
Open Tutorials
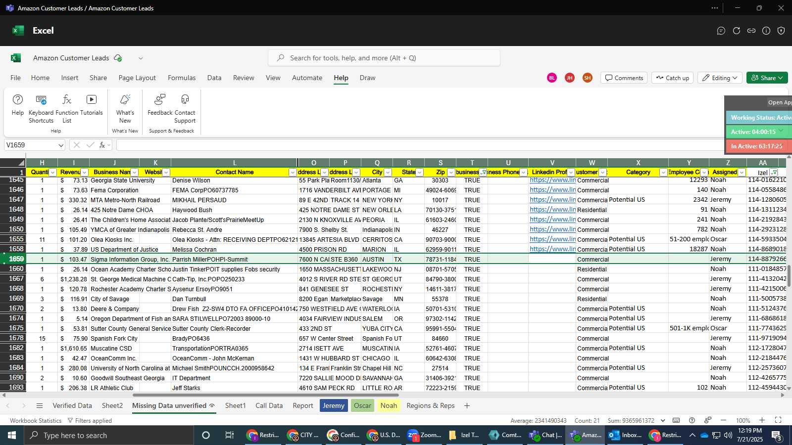pos(92,105)
